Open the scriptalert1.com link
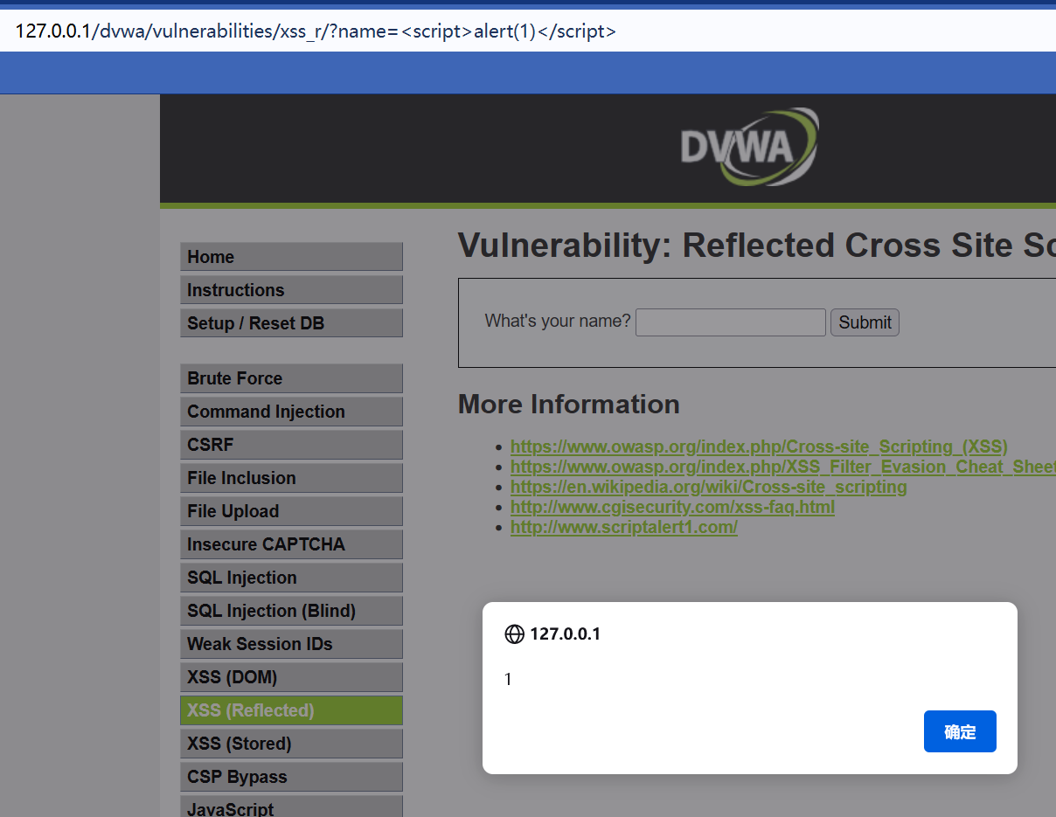The image size is (1056, 817). coord(624,527)
